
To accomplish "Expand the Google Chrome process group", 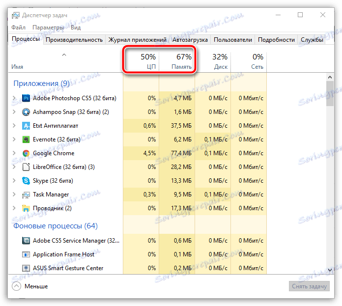I will click(x=14, y=153).
